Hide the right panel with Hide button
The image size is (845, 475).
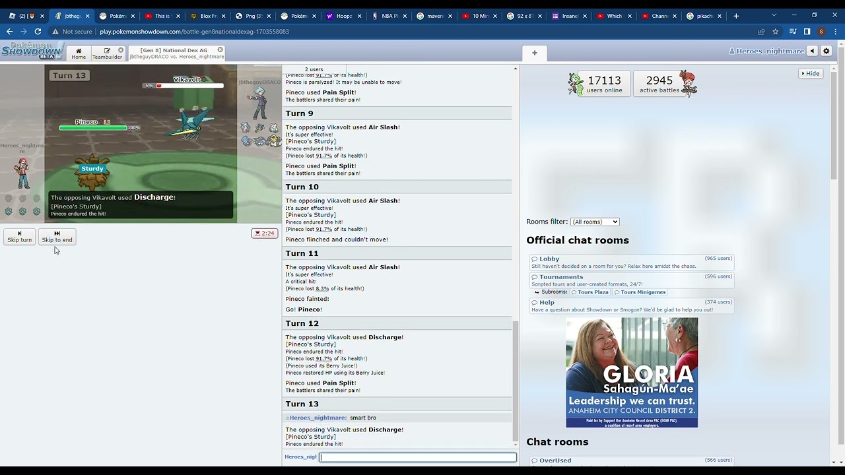(x=811, y=73)
